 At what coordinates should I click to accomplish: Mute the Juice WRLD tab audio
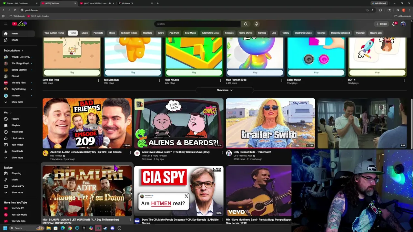click(x=110, y=3)
